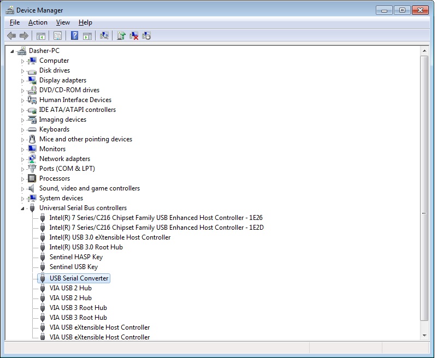Image resolution: width=437 pixels, height=358 pixels.
Task: Open the Properties toolbar icon
Action: tap(57, 35)
